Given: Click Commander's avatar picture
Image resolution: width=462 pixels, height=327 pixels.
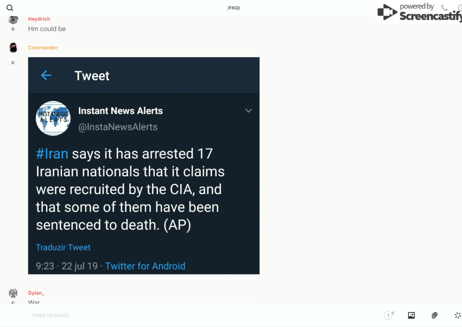Looking at the screenshot, I should tap(13, 48).
